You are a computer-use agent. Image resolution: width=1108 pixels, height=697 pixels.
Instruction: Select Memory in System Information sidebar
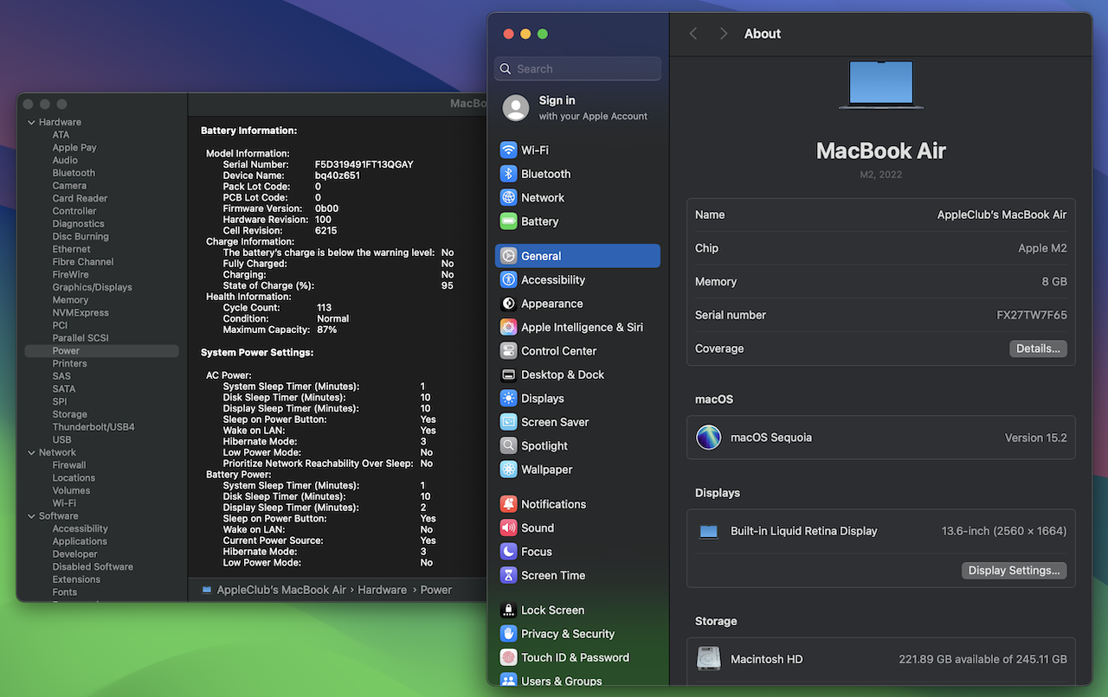70,300
